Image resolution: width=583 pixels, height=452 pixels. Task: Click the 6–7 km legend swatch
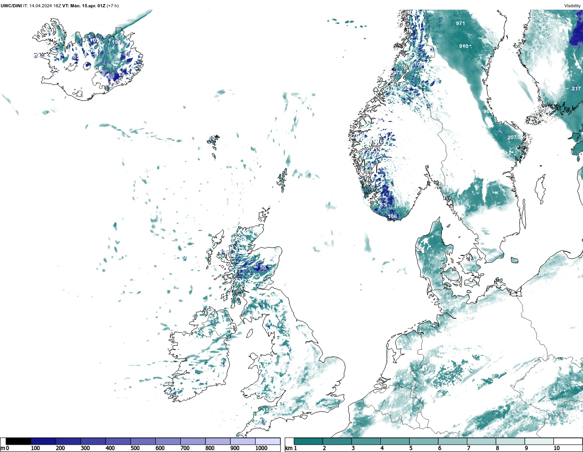[452, 441]
